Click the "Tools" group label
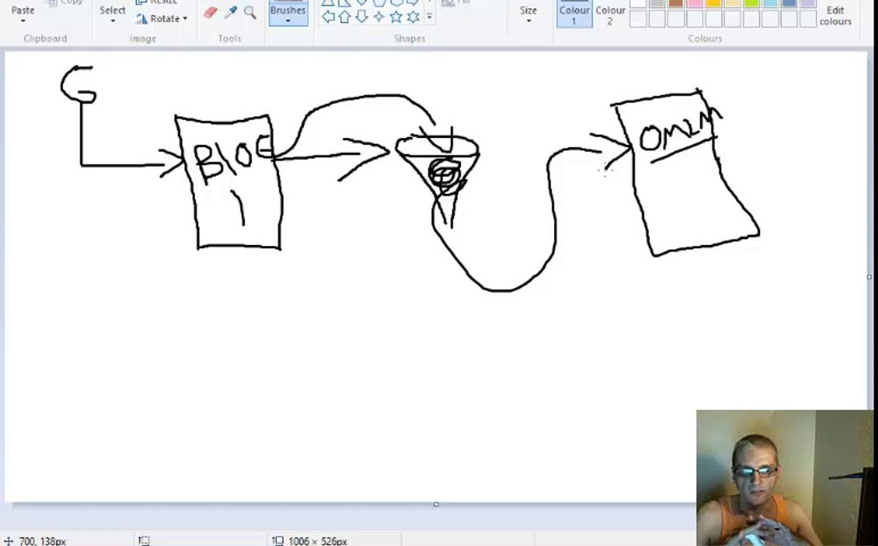Viewport: 878px width, 546px height. tap(230, 39)
